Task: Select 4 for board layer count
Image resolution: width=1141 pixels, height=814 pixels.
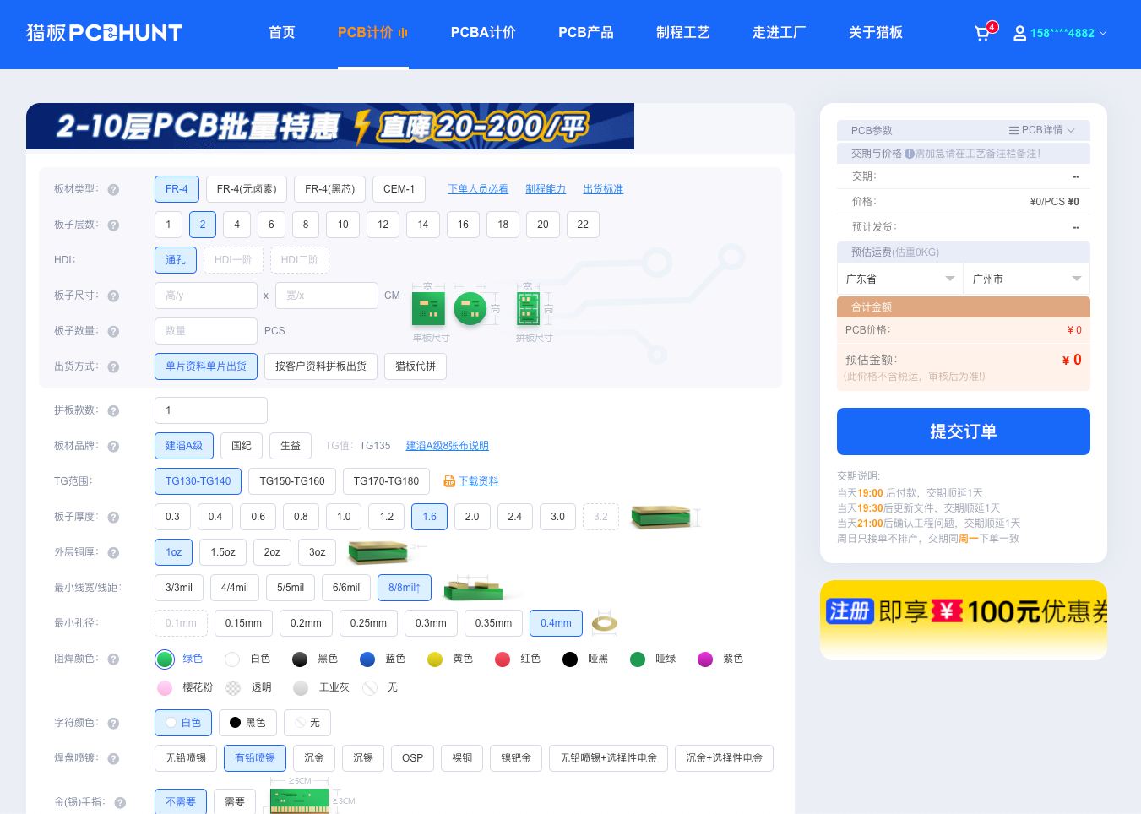Action: pyautogui.click(x=236, y=225)
